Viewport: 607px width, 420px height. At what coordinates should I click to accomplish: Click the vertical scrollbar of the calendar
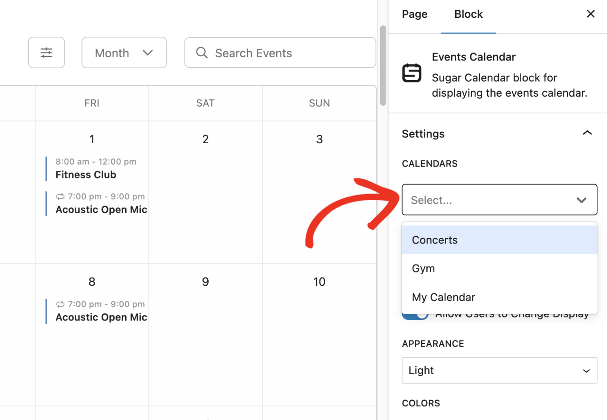[x=383, y=65]
